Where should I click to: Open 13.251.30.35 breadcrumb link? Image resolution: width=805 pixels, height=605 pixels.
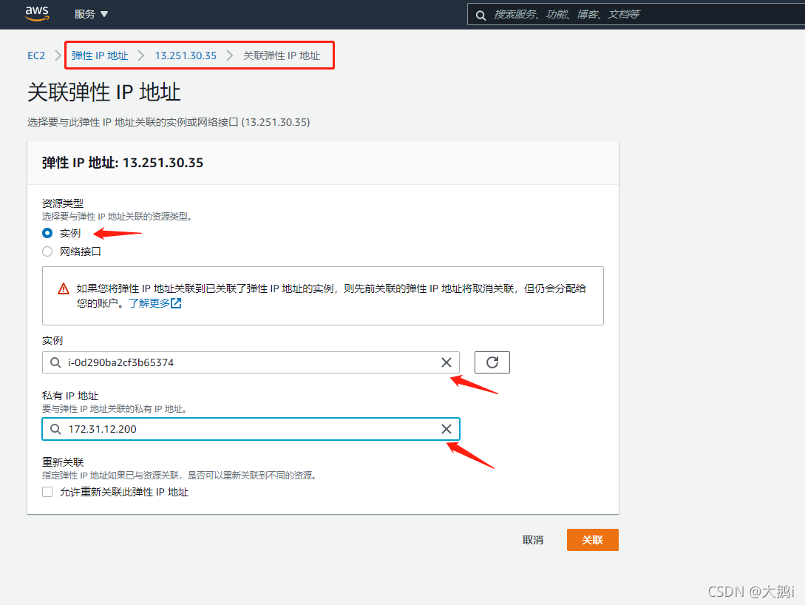186,55
